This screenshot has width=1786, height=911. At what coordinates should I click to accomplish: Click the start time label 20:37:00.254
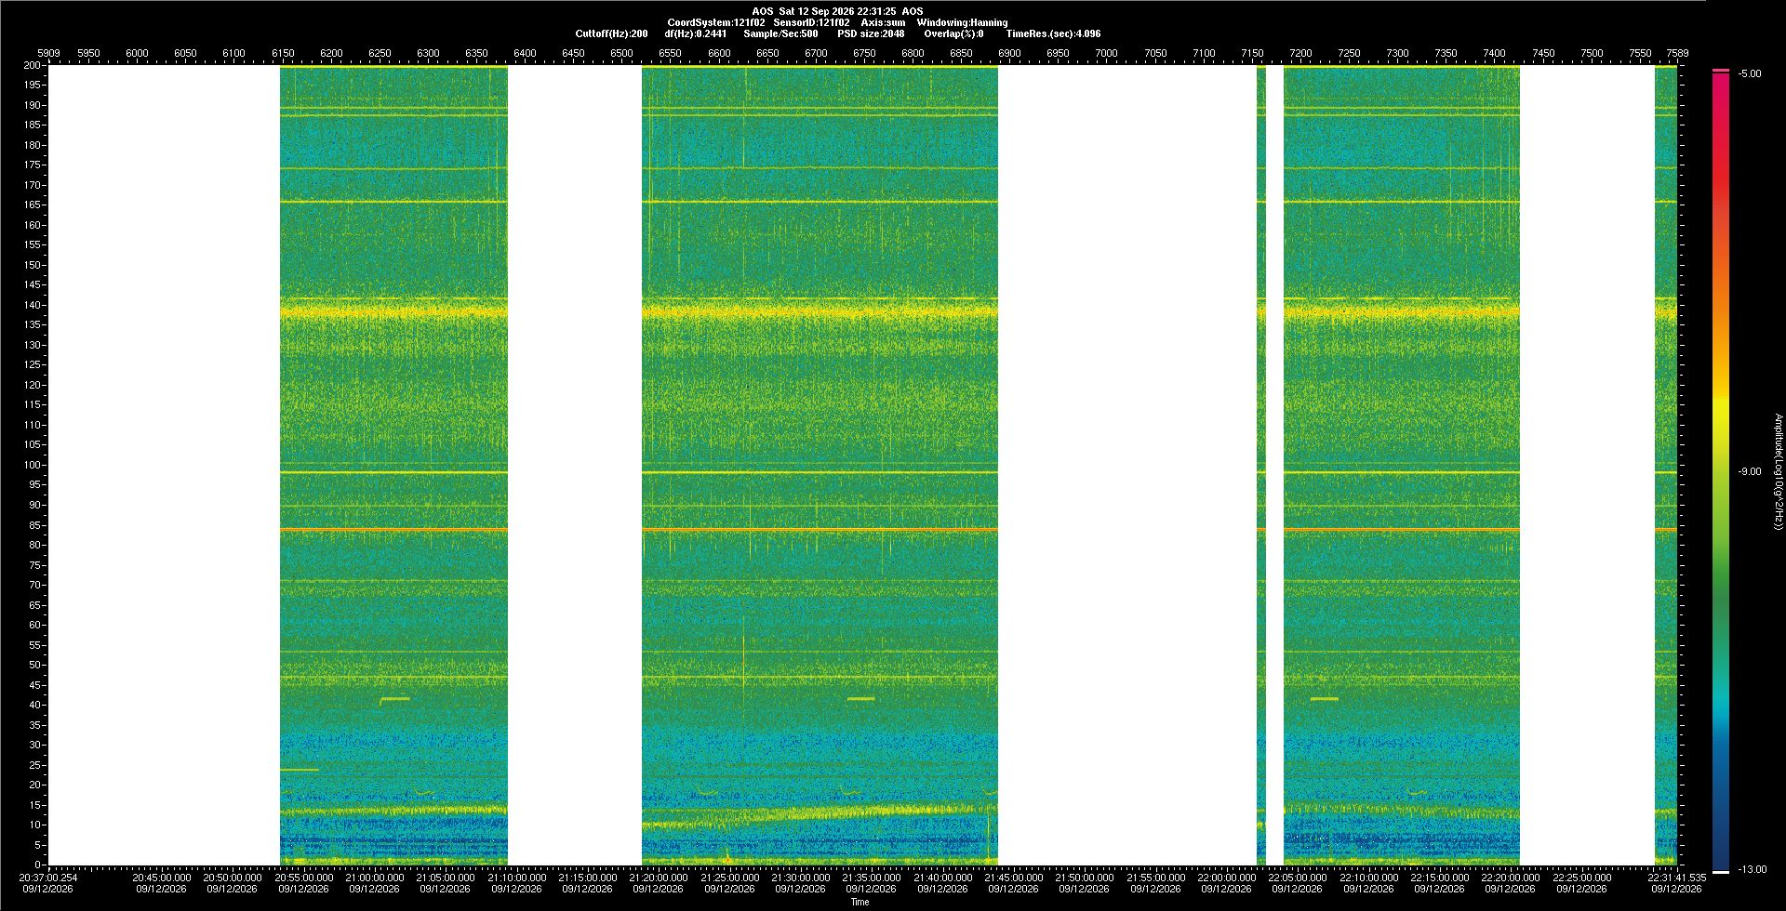pyautogui.click(x=48, y=878)
